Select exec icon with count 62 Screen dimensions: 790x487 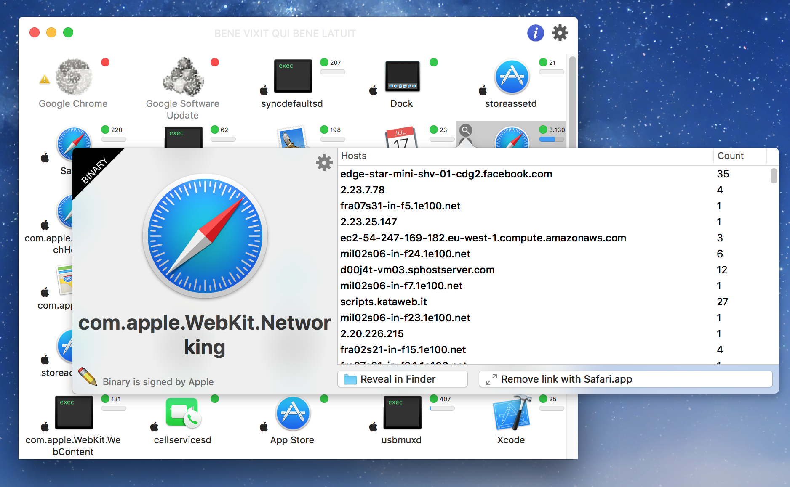click(x=184, y=138)
